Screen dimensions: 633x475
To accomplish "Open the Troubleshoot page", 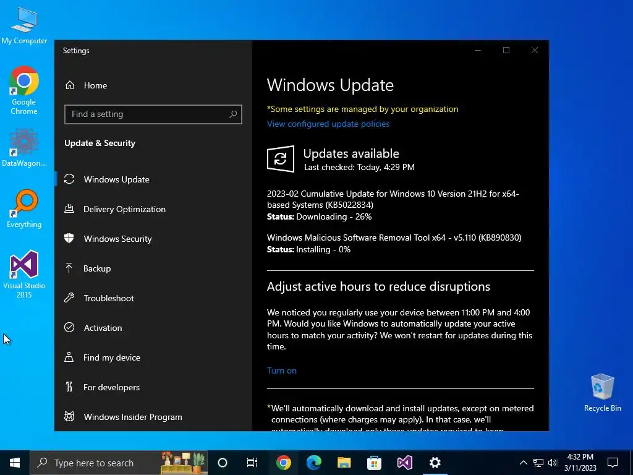I will [x=153, y=298].
